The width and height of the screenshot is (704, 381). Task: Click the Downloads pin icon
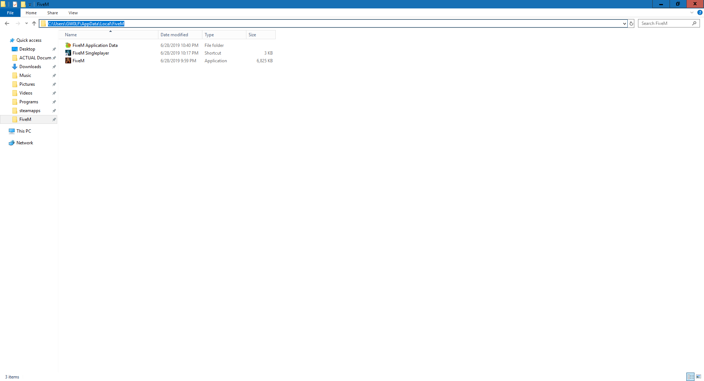pos(54,67)
